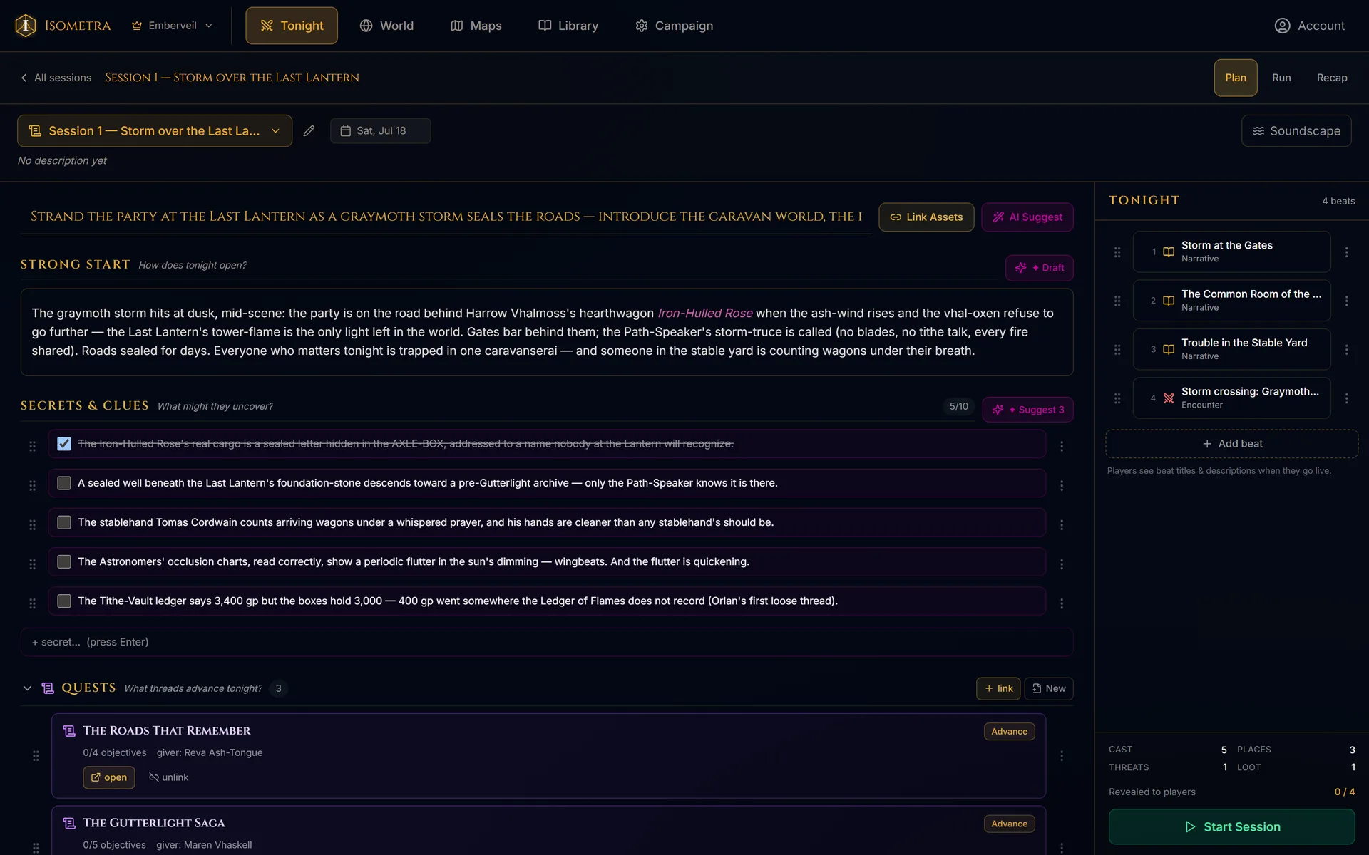Grab drag handle for Trouble in Stable Yard
Viewport: 1369px width, 855px height.
click(1117, 350)
